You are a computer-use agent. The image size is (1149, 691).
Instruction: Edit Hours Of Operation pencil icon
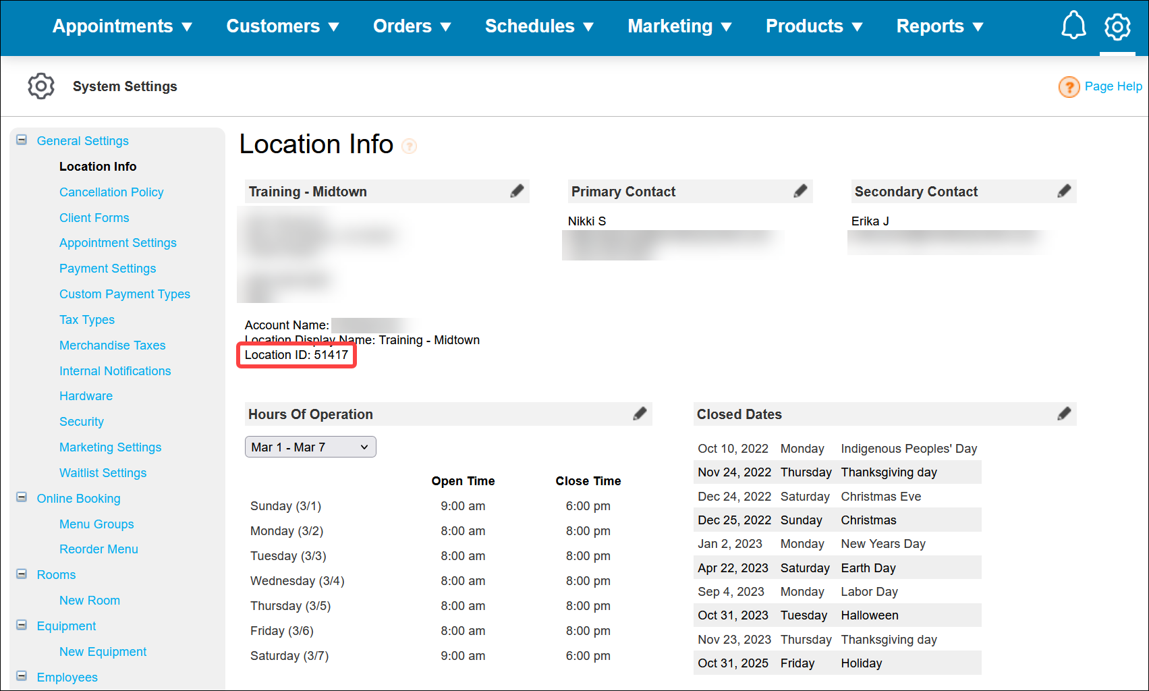[640, 414]
